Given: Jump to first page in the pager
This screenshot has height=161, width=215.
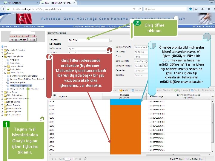Looking at the screenshot, I should coord(52,159).
